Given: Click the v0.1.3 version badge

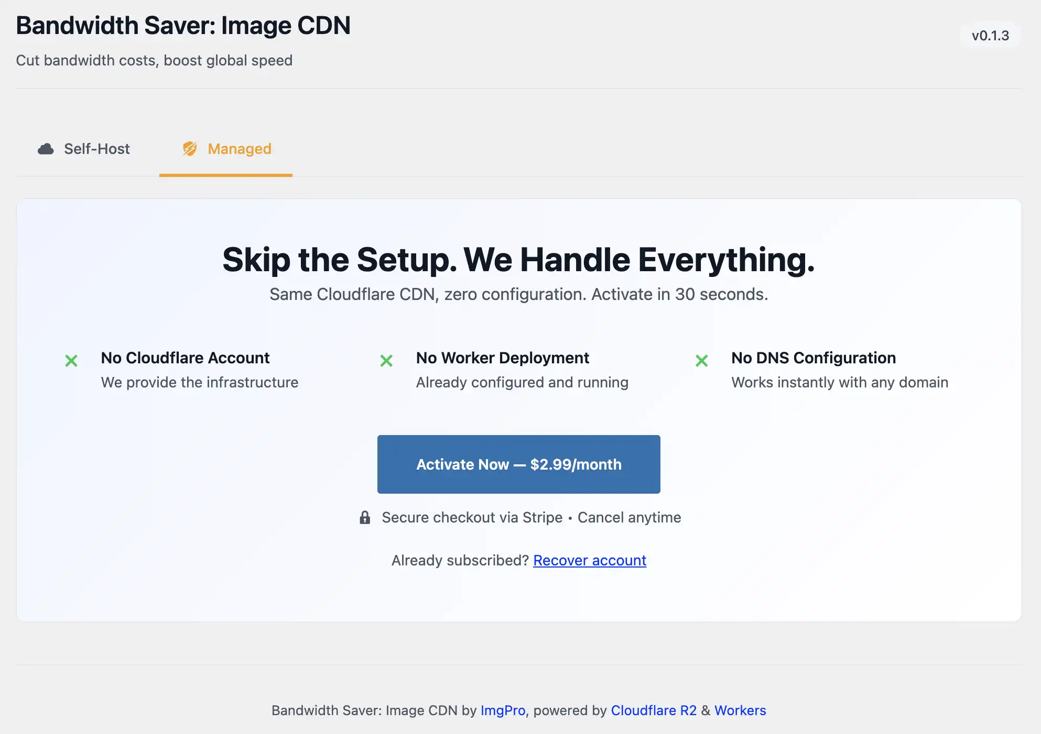Looking at the screenshot, I should click(x=990, y=36).
